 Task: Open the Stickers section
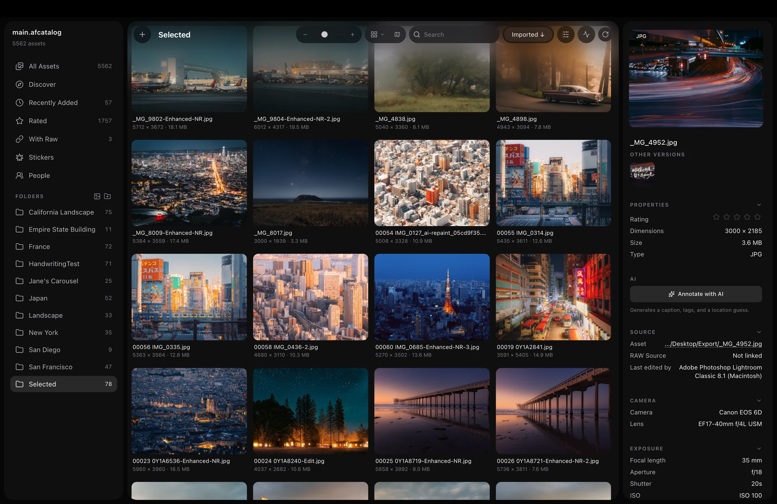64,158
